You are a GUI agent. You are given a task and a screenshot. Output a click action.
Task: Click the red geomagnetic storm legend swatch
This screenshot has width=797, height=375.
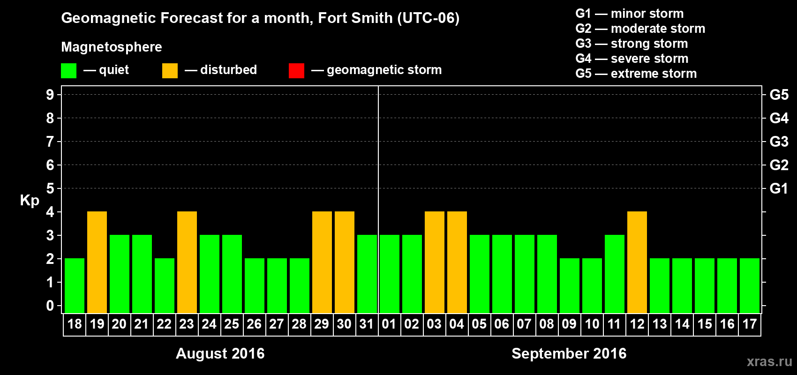pos(297,71)
